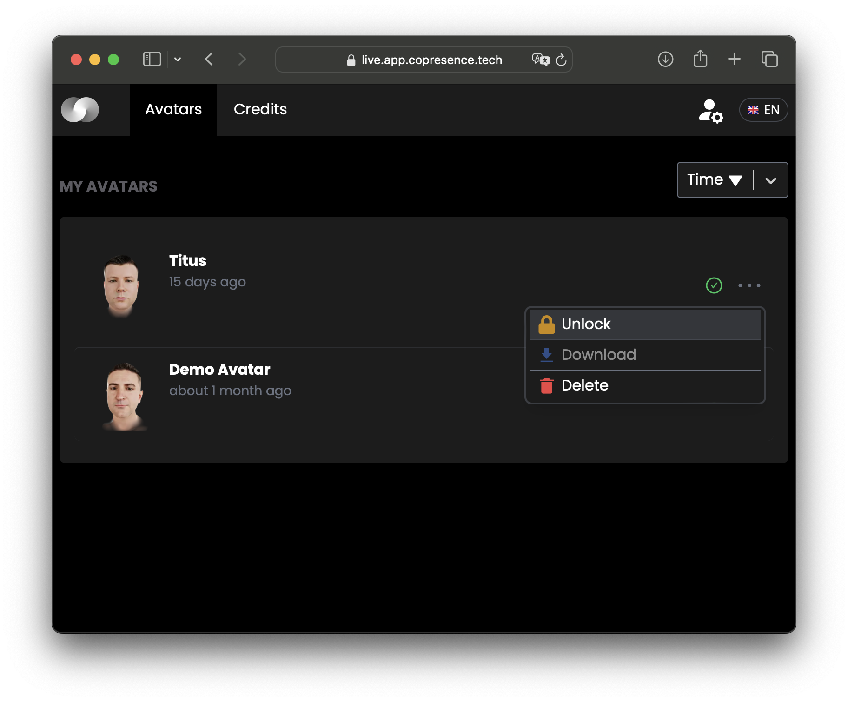Choose Delete from the avatar menu
Screen dimensions: 848x702
(x=645, y=385)
